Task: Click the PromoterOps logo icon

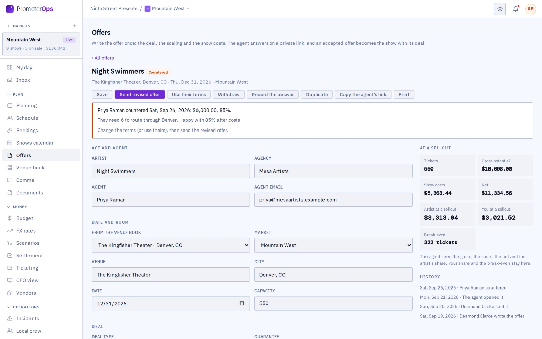Action: (10, 9)
